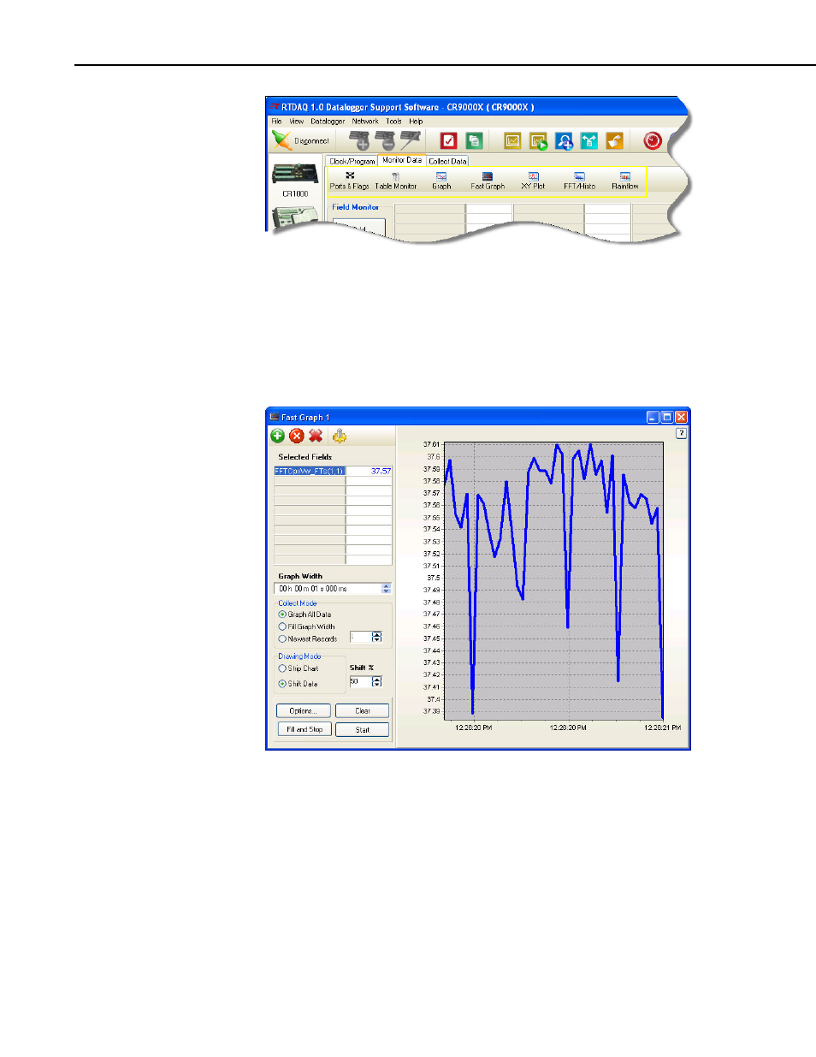The height and width of the screenshot is (1057, 816).
Task: Open the Graph display in Monitor Data
Action: 441,181
